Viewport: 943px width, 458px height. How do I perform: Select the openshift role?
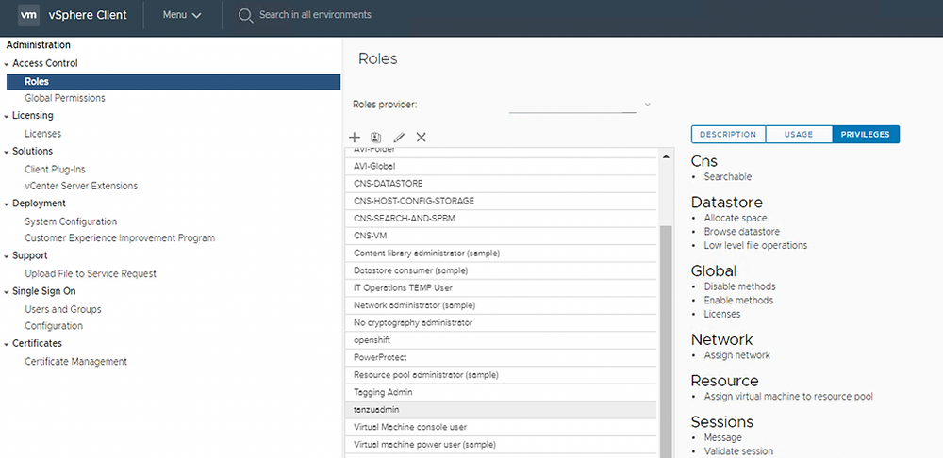(x=501, y=340)
